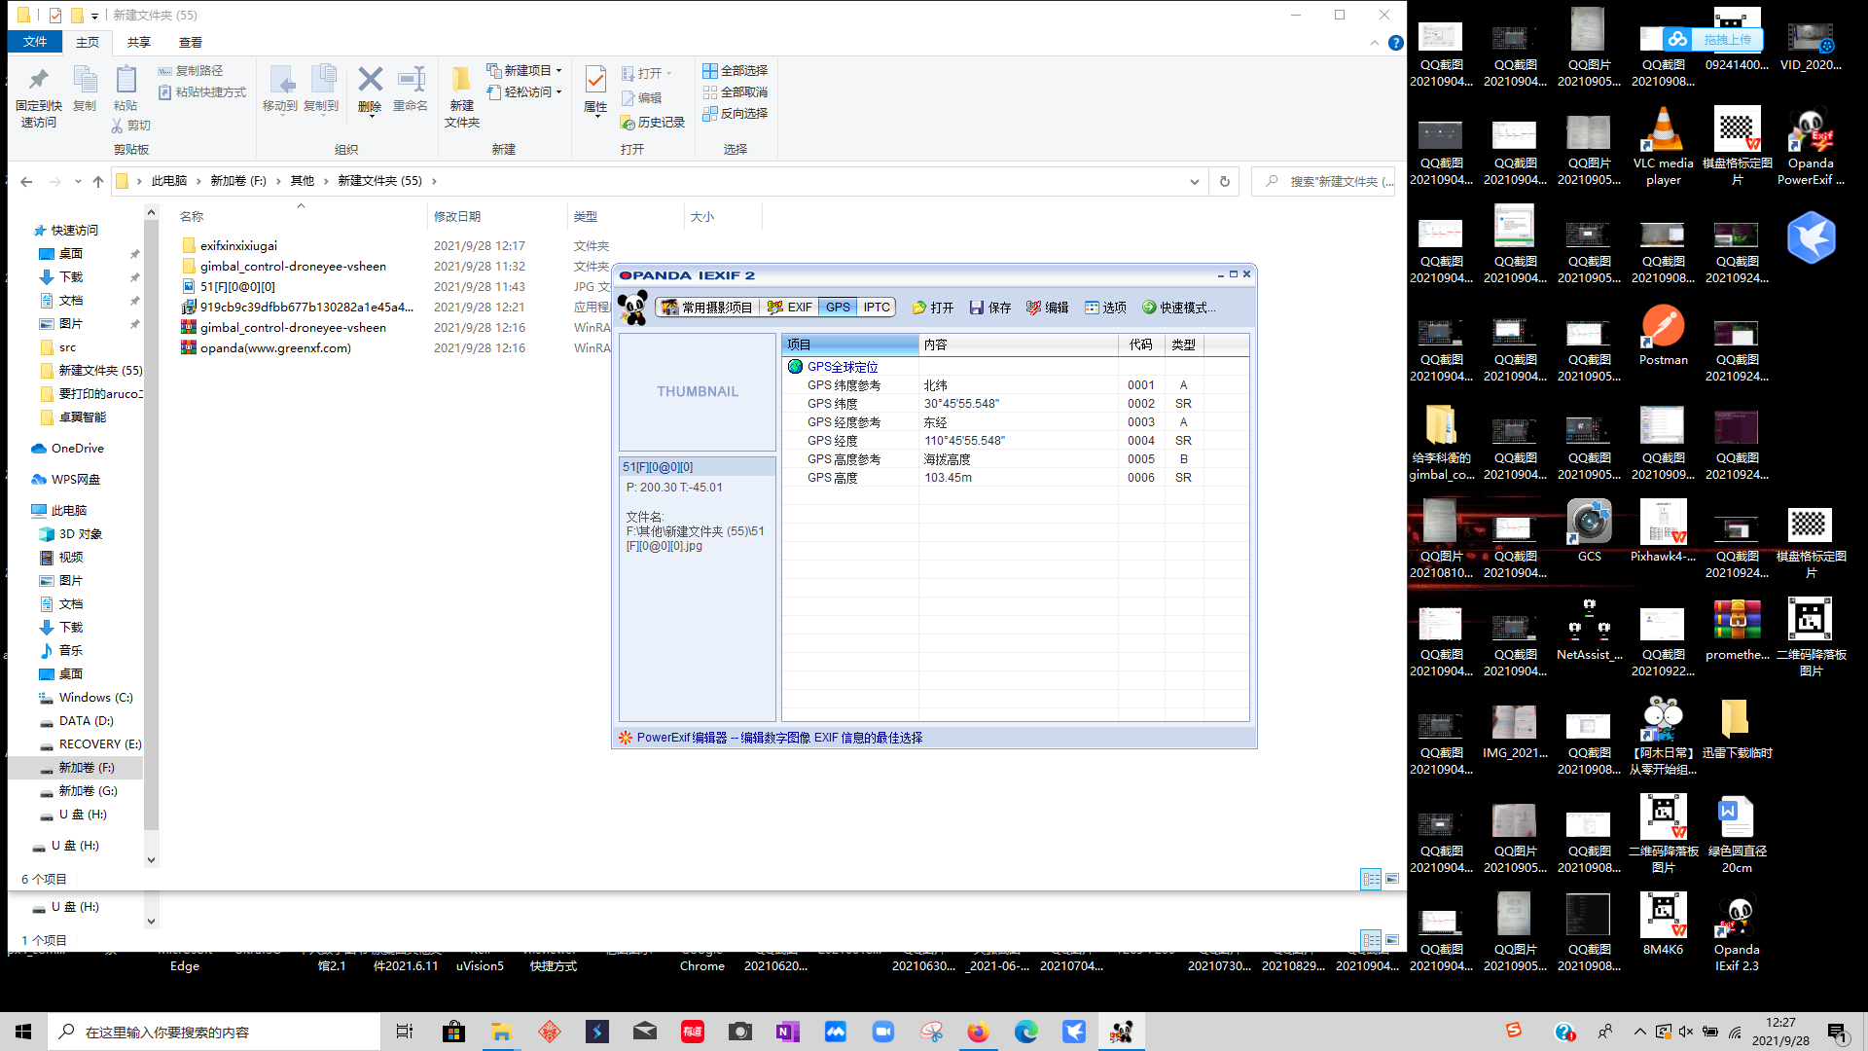
Task: Click the green 快速模式 quick mode icon
Action: [x=1149, y=308]
